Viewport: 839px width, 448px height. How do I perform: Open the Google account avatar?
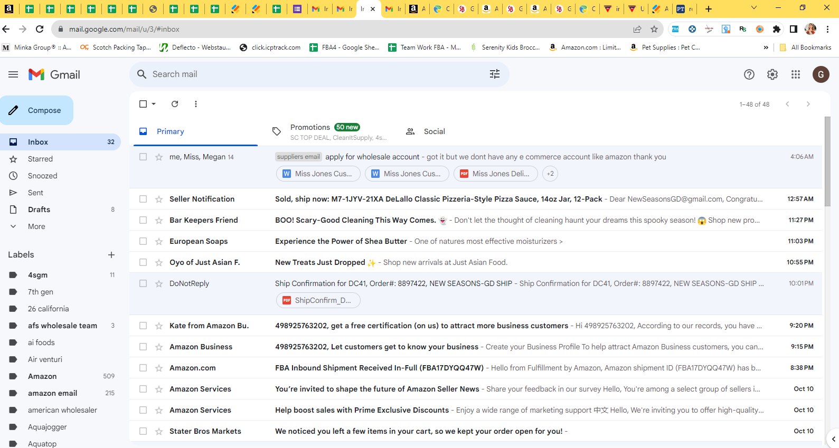click(x=821, y=74)
